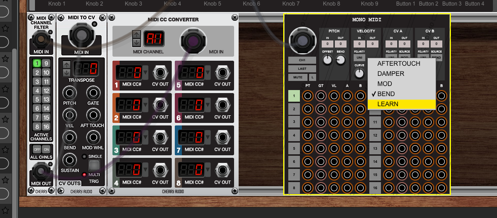497x218 pixels.
Task: Click the PITCH output jack on MIDI to CV
Action: click(69, 93)
